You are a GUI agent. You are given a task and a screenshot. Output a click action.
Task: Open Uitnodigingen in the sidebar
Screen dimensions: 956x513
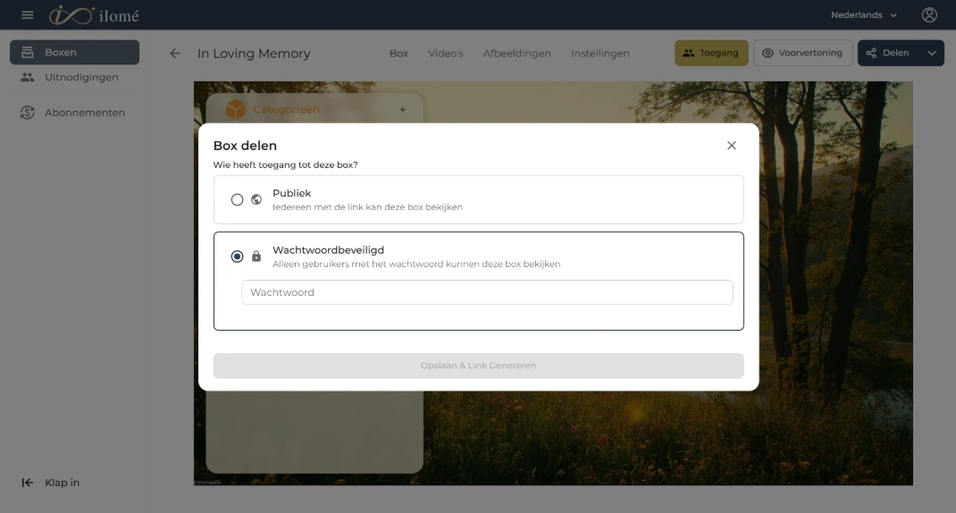(x=74, y=78)
